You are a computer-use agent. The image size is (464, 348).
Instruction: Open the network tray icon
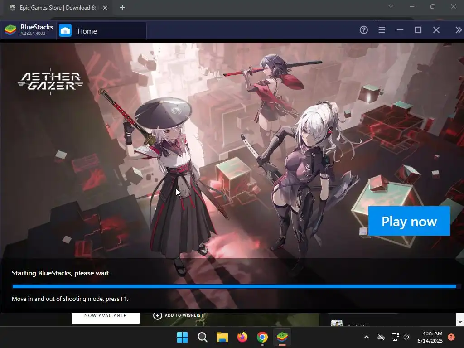coord(395,337)
